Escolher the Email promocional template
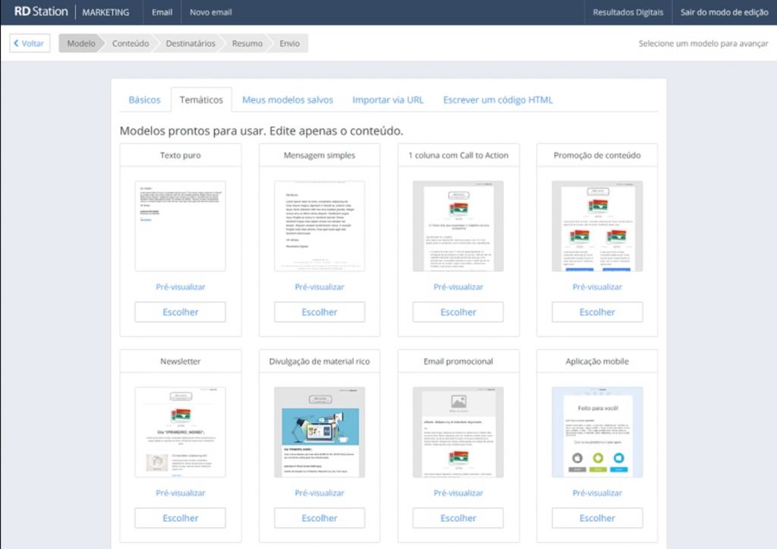Screen dimensions: 777x549 [458, 518]
